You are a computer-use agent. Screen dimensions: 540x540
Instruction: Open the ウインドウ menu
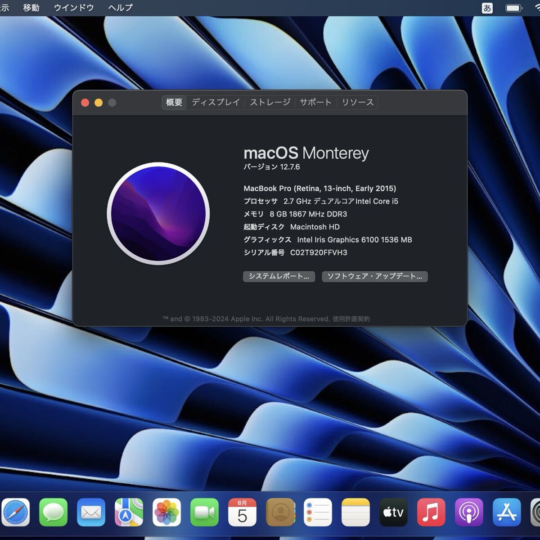pos(74,8)
